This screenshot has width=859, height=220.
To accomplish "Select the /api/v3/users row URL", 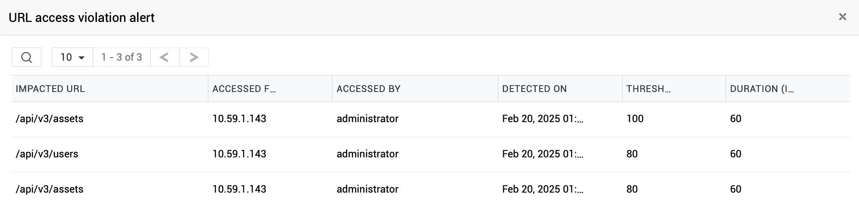I will click(47, 154).
